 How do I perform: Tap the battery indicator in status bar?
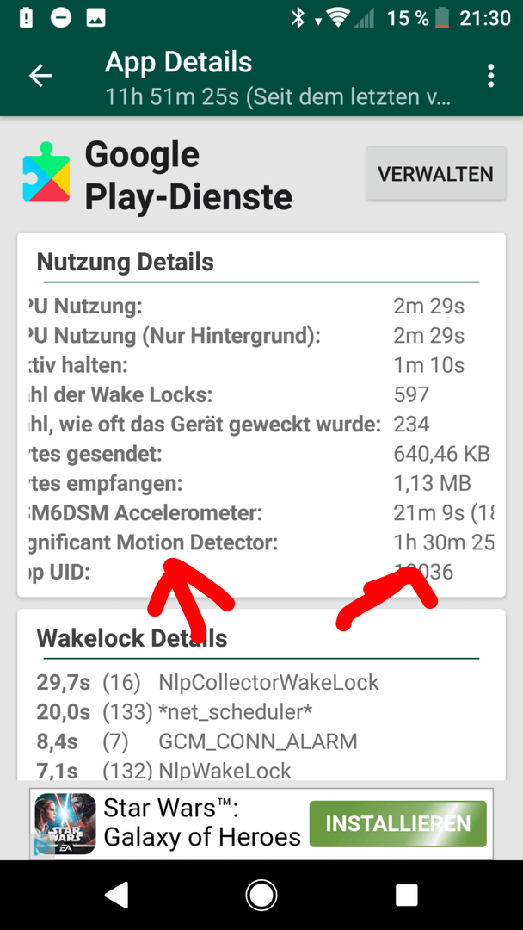point(442,19)
